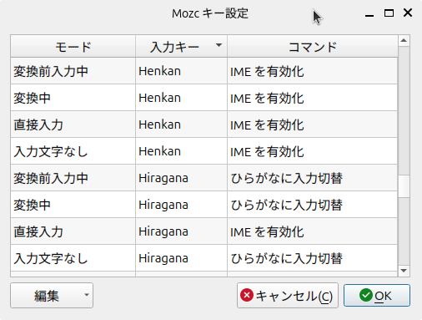
Task: Click ひらがなに入力切替 command in 変換中 row
Action: tap(313, 205)
